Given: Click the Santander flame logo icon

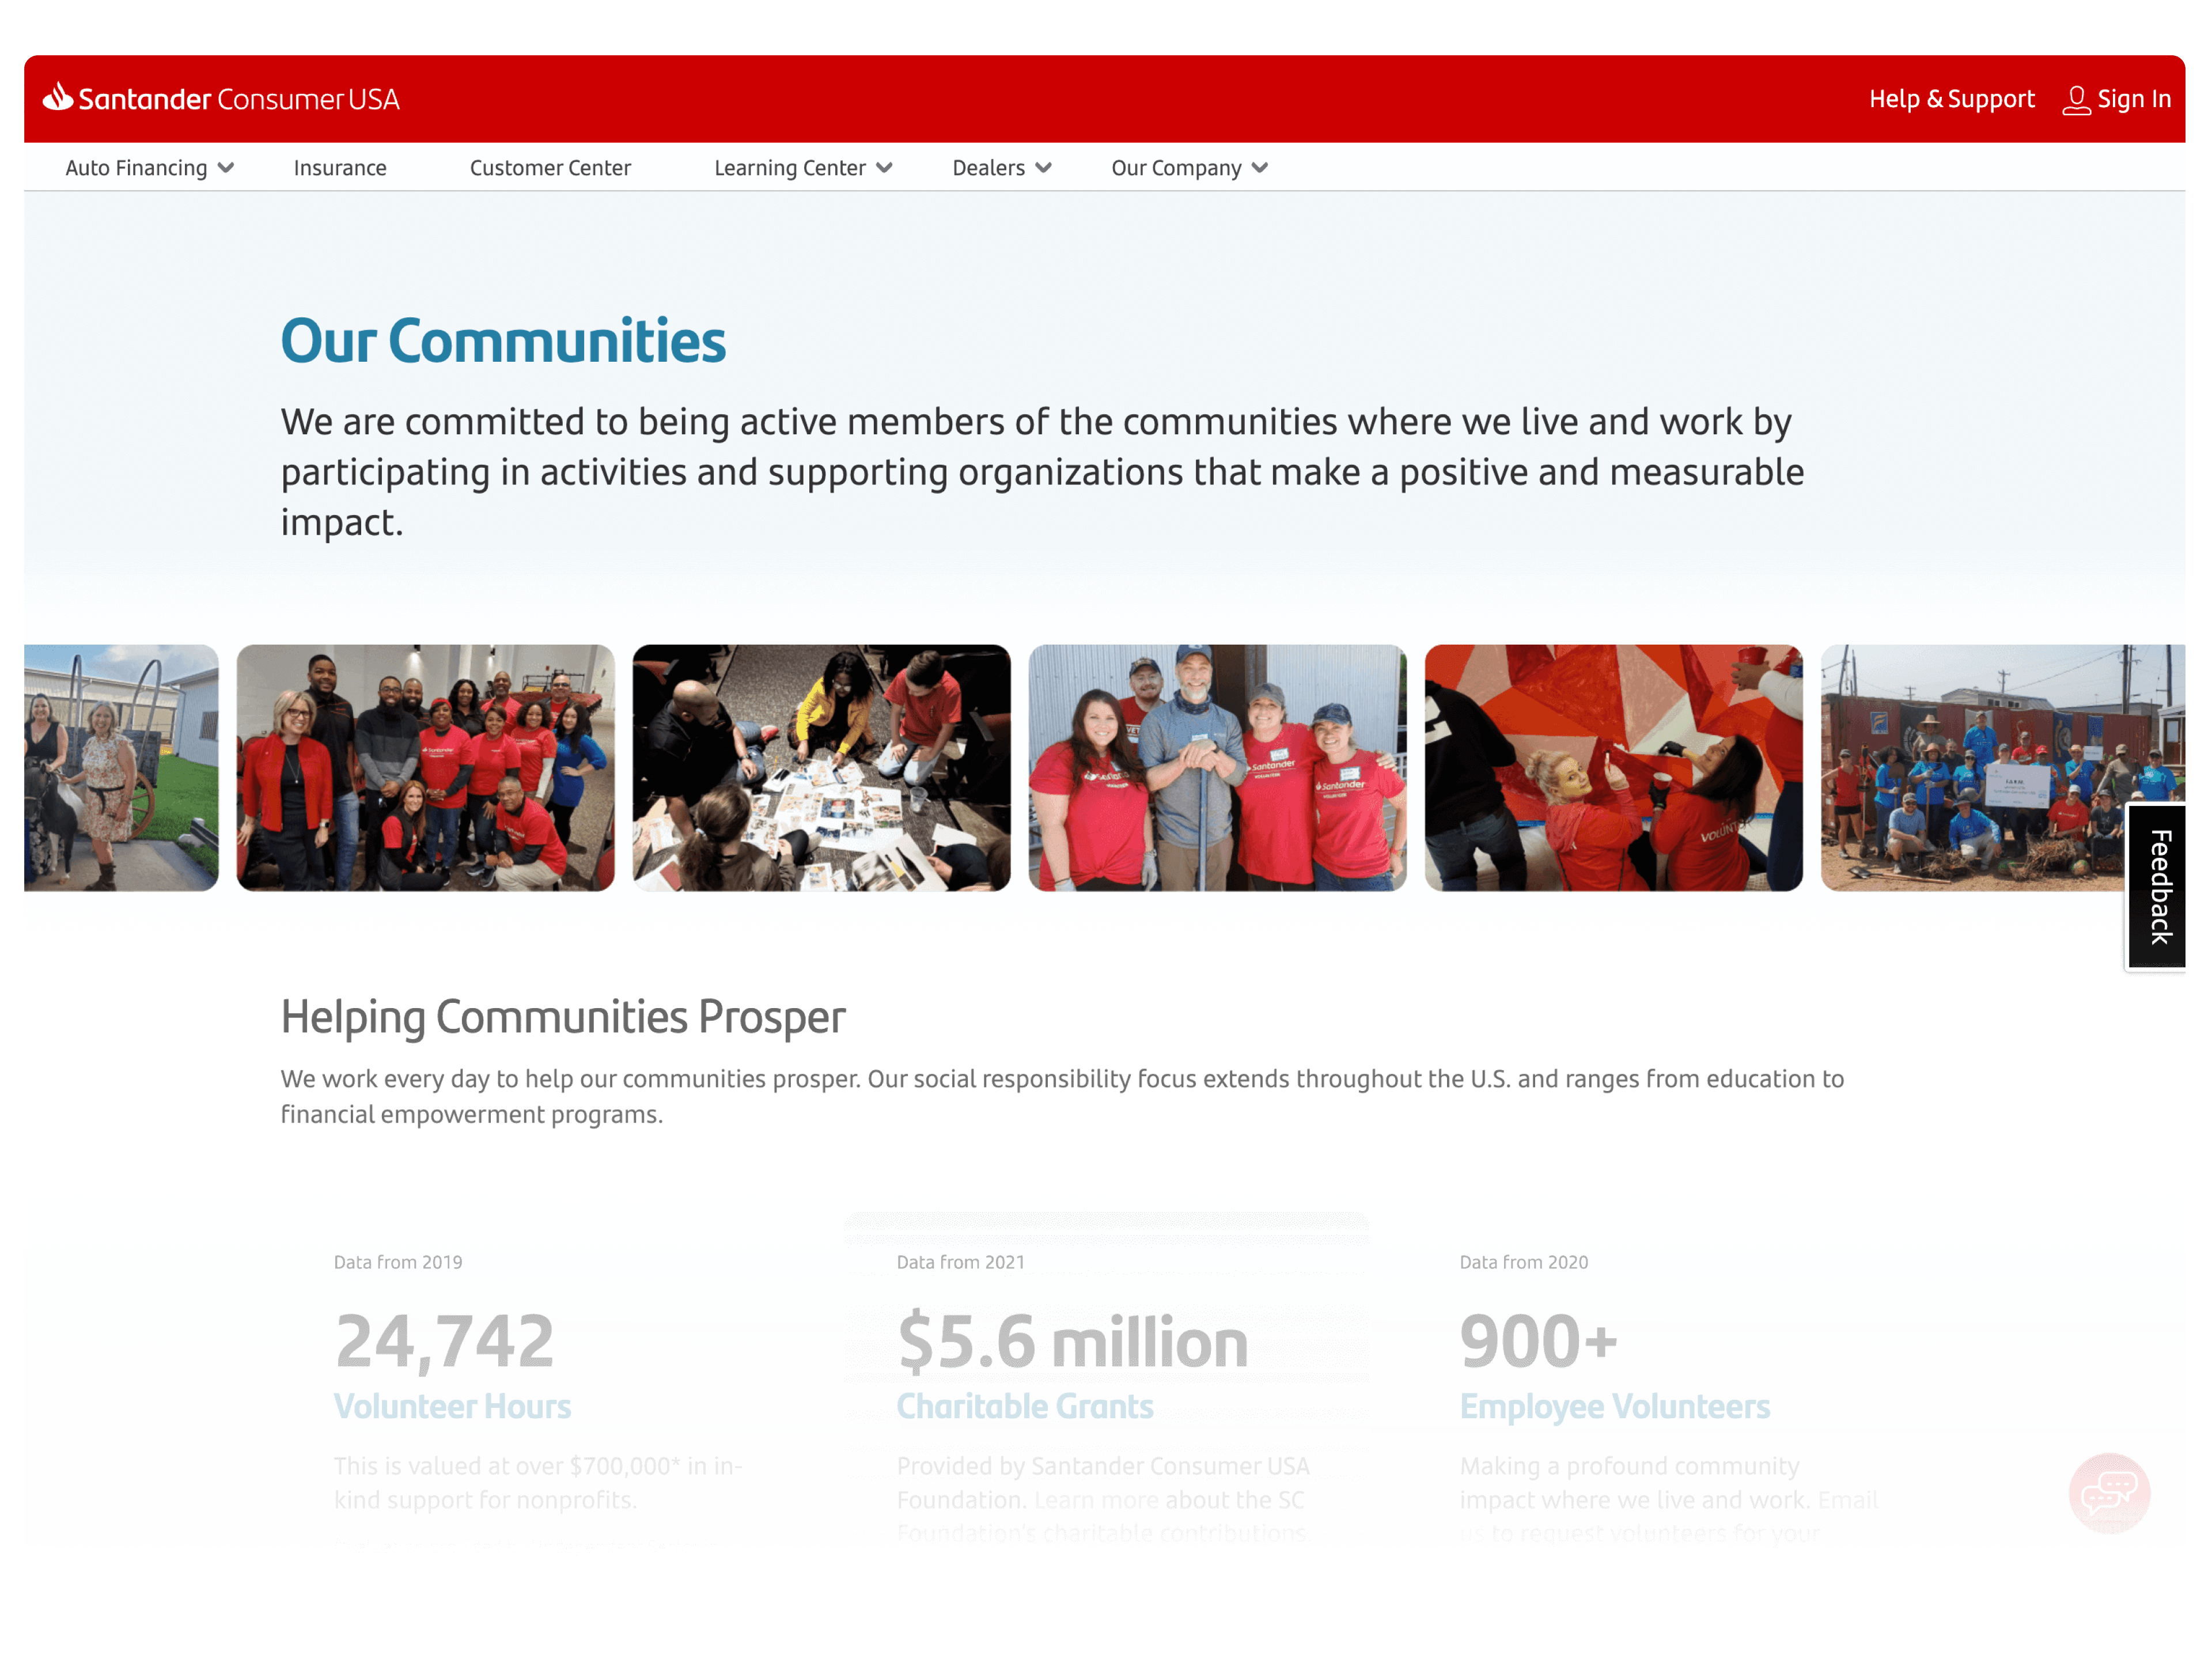Looking at the screenshot, I should (58, 97).
